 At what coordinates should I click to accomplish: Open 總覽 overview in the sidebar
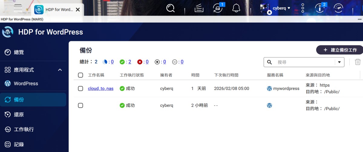(x=19, y=52)
